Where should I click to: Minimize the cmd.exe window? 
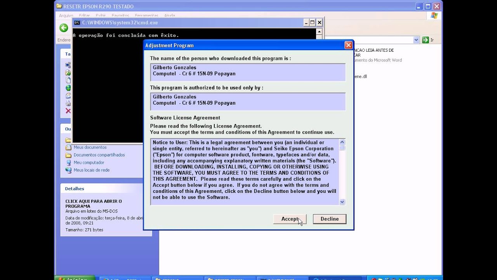click(x=306, y=23)
